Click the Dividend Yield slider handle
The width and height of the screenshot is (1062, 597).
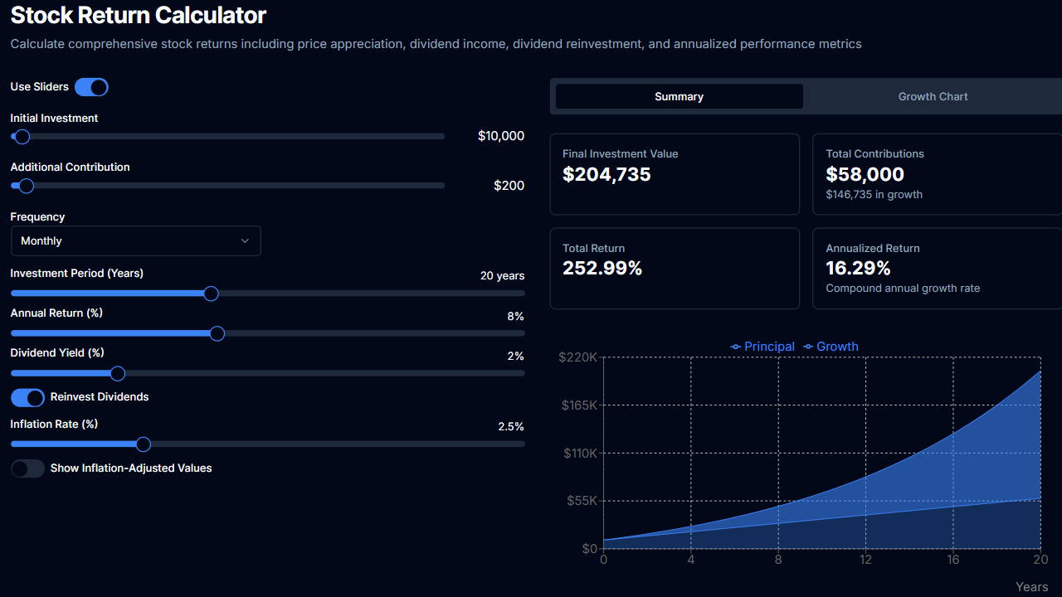coord(117,373)
